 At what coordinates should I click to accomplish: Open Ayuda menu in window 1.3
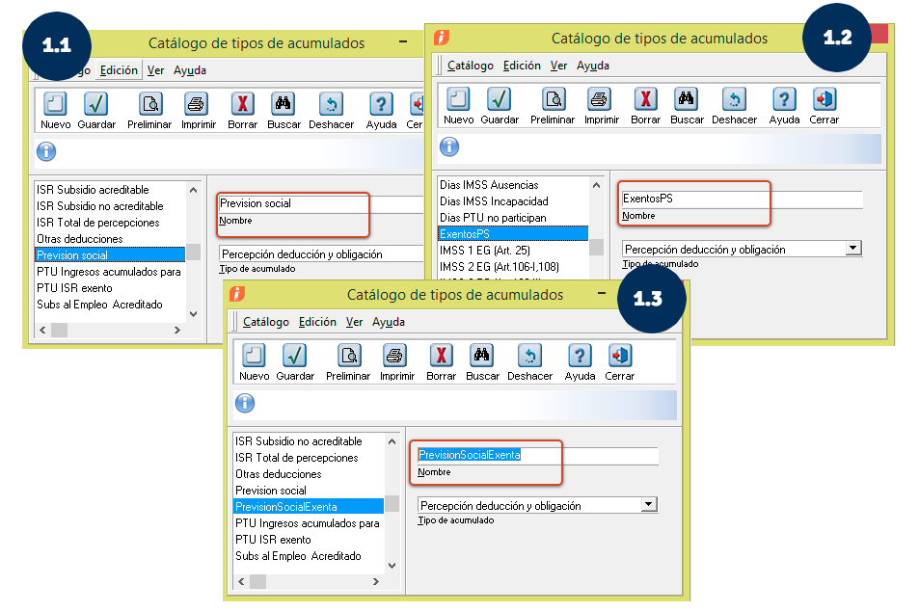388,322
